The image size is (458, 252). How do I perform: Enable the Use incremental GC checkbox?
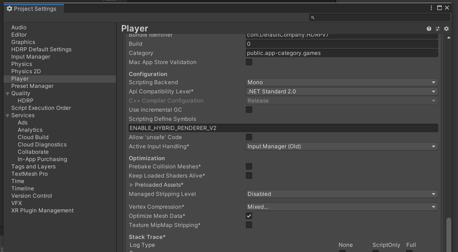(x=249, y=110)
